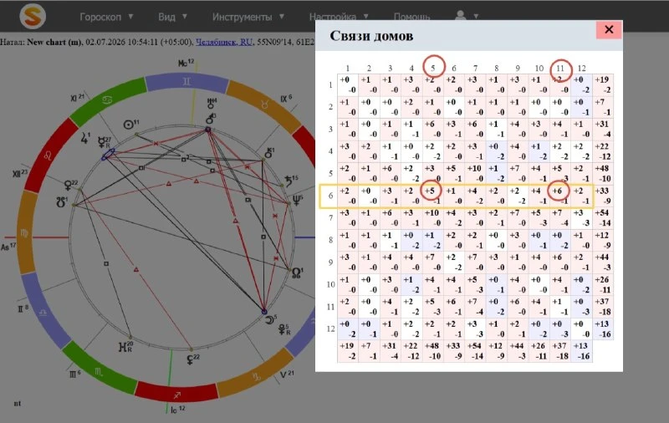
Task: Click the orange S logo icon
Action: pyautogui.click(x=33, y=16)
